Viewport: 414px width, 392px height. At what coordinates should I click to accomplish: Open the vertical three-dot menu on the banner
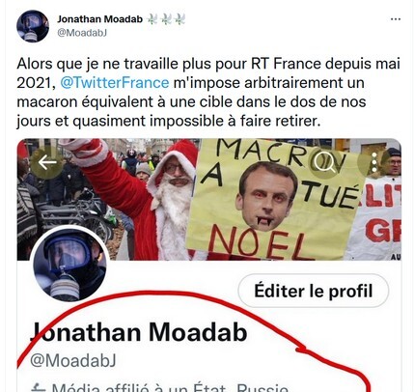coord(373,162)
